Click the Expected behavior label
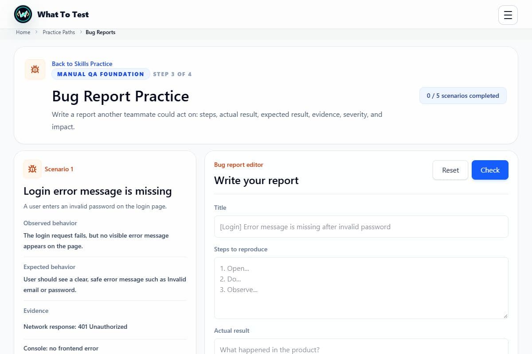Image resolution: width=532 pixels, height=354 pixels. point(49,267)
